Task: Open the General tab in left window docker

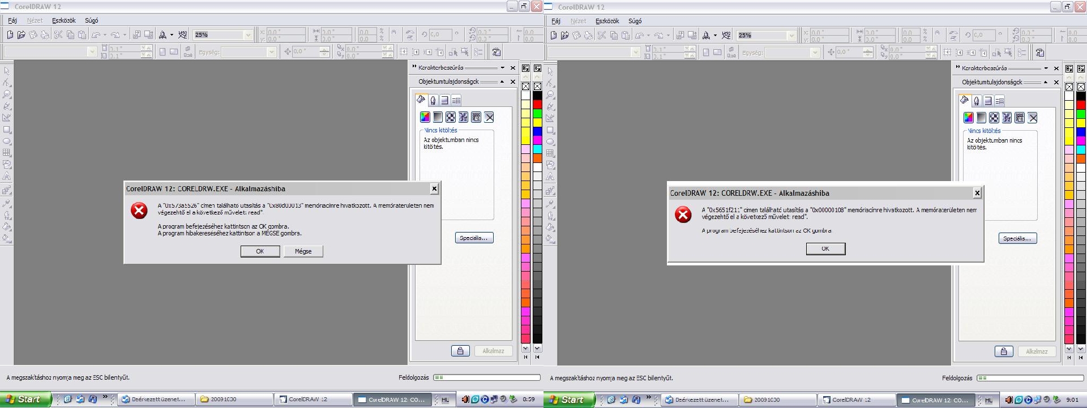Action: tap(444, 100)
